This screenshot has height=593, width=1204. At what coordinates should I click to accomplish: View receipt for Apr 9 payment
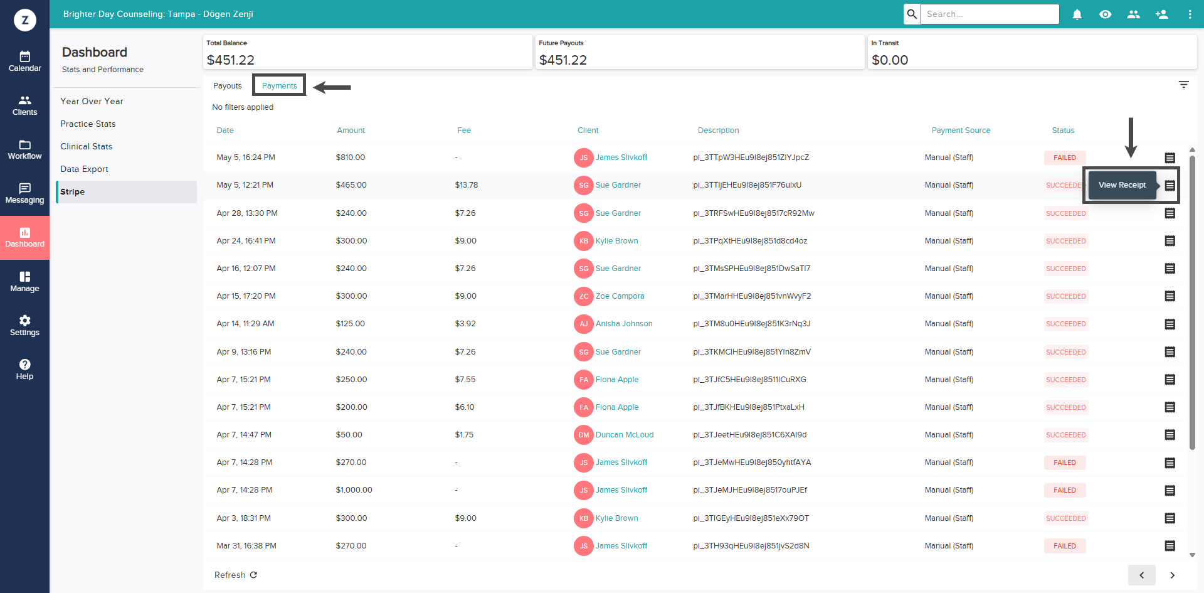tap(1170, 352)
